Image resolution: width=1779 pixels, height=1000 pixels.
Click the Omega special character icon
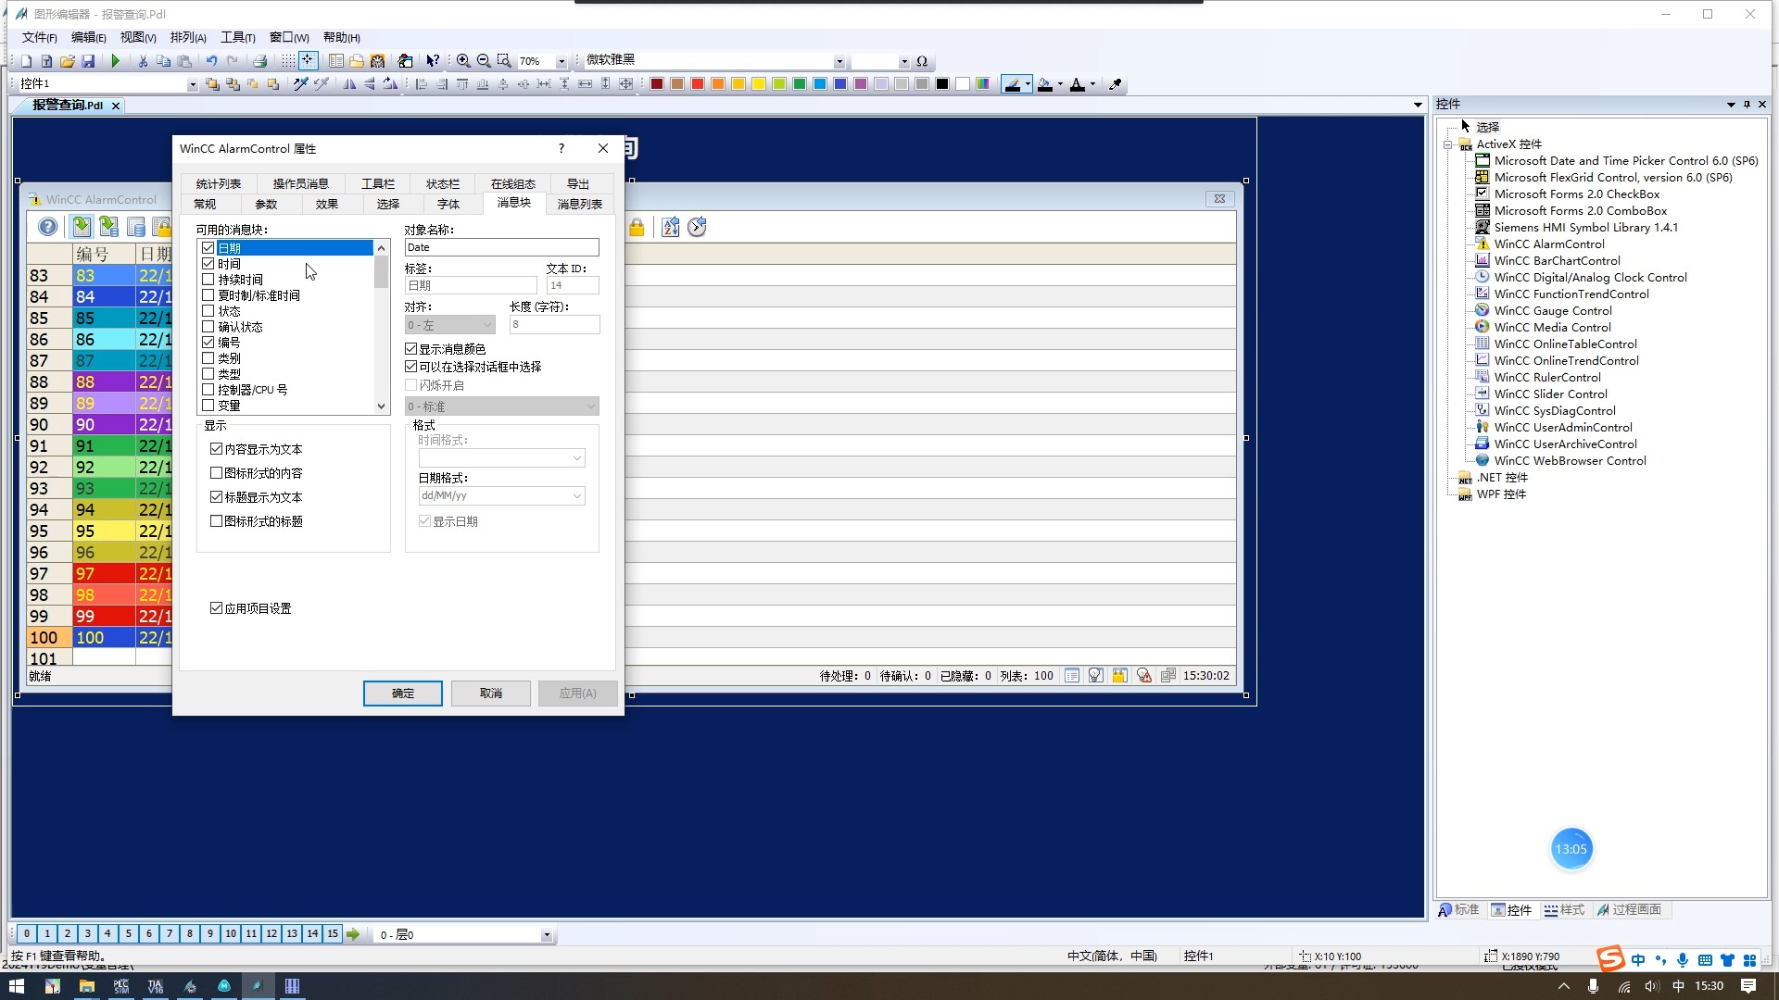[922, 61]
